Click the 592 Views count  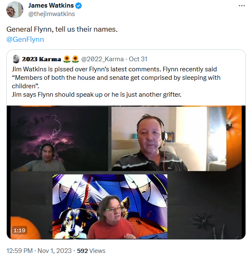(91, 251)
